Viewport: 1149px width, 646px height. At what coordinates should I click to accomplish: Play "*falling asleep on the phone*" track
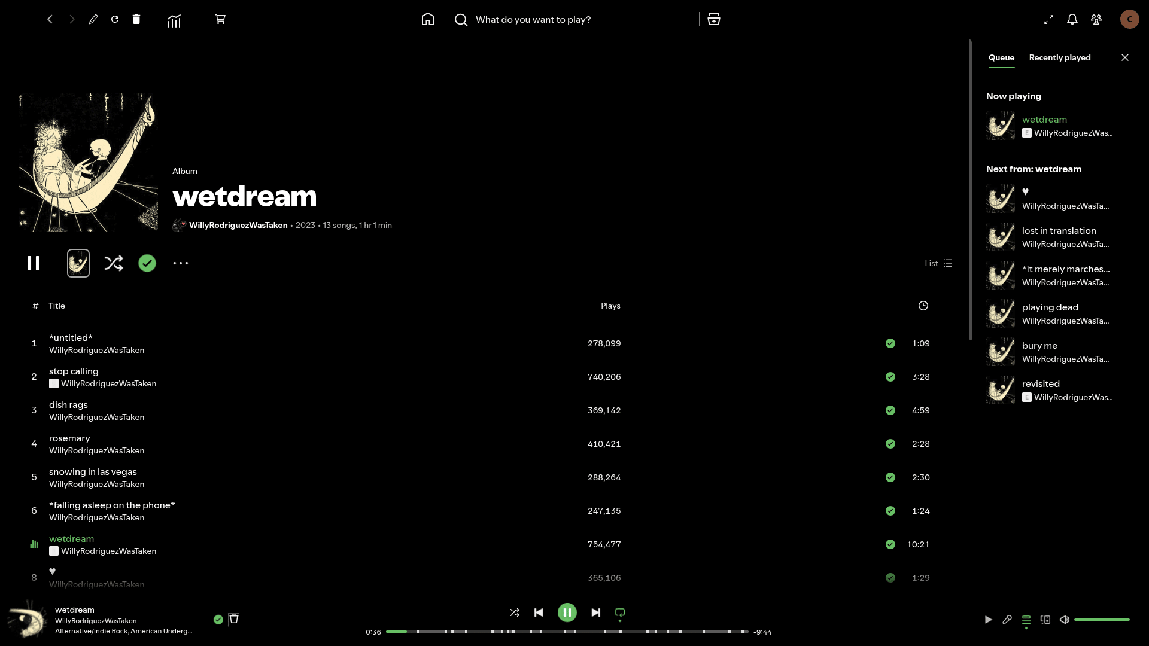[112, 505]
